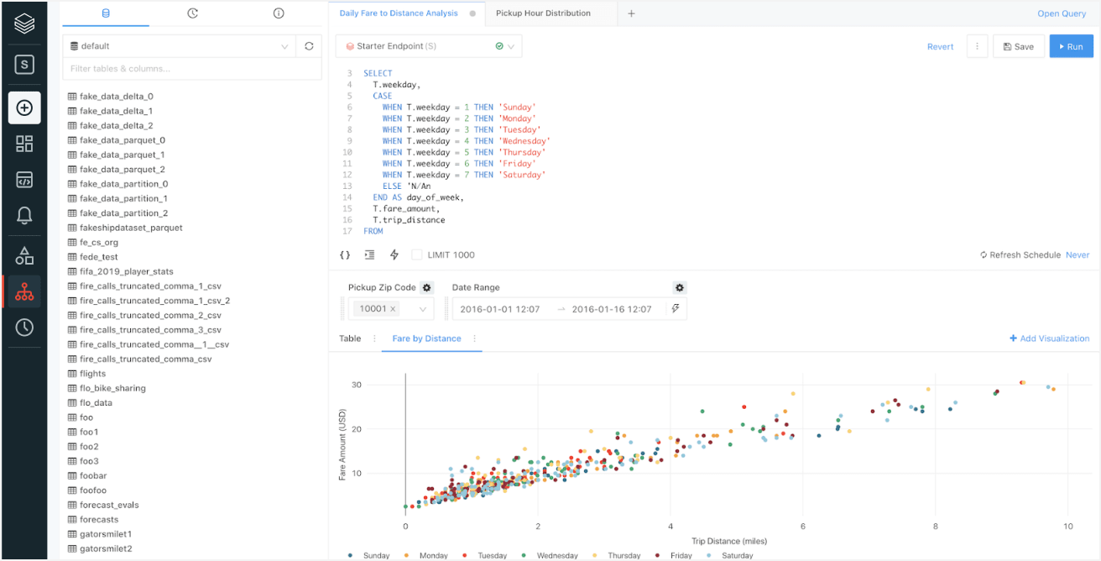This screenshot has width=1101, height=561.
Task: Toggle the LIMIT 1000 checkbox
Action: (x=417, y=254)
